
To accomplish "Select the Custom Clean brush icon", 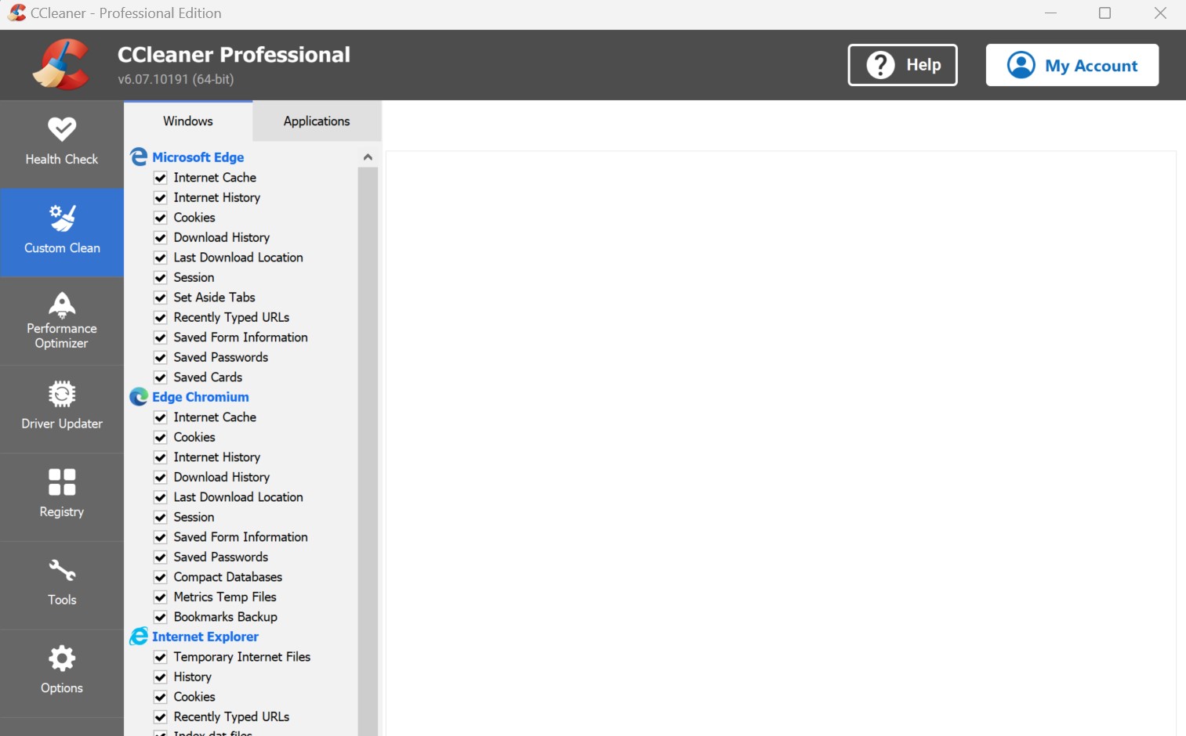I will (x=62, y=218).
